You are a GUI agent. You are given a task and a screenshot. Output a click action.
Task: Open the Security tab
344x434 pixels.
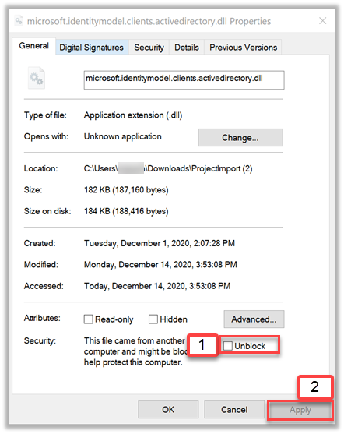coord(149,48)
